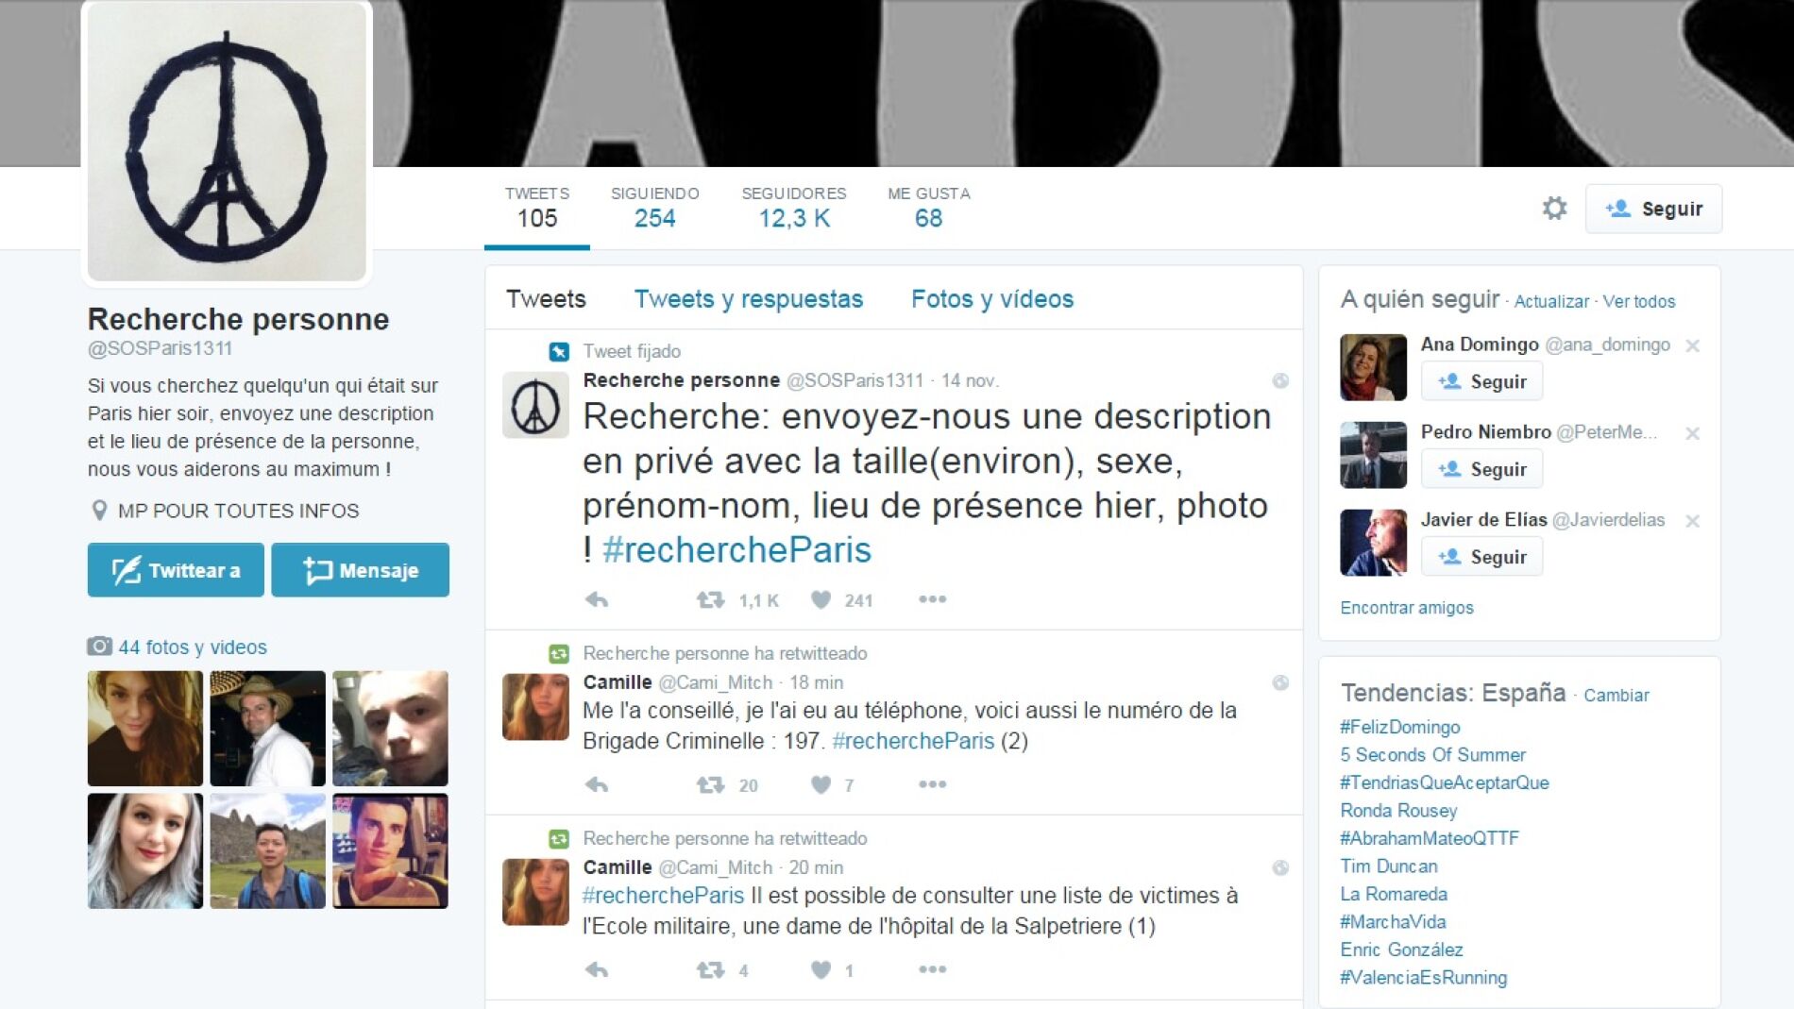Open the Recherche personne profile picture

(x=227, y=142)
